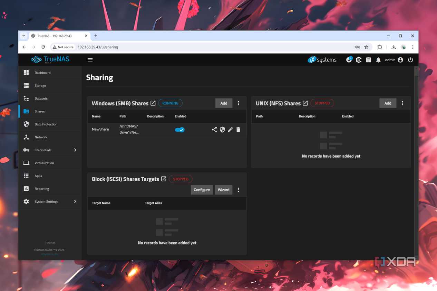
Task: Toggle the sidebar hamburger menu
Action: pyautogui.click(x=90, y=60)
